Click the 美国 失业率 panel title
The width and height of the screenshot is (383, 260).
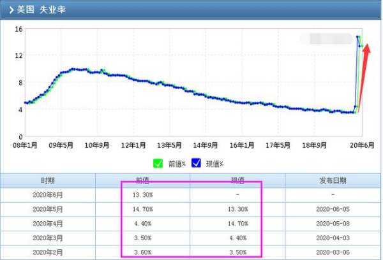(41, 10)
